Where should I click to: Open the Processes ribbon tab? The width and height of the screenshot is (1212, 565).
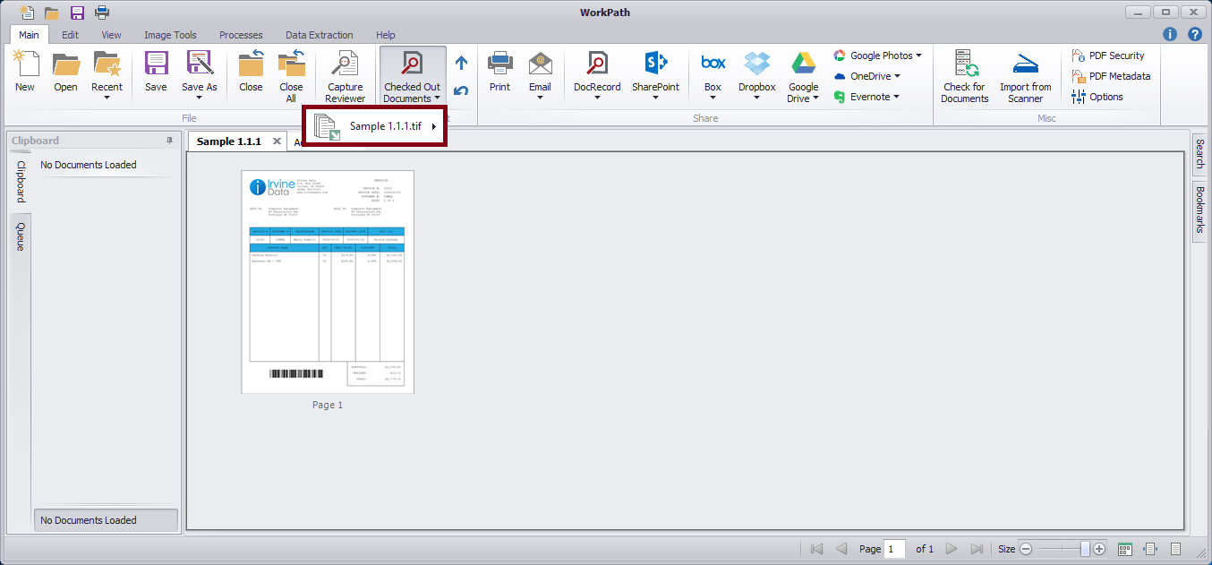pos(241,35)
